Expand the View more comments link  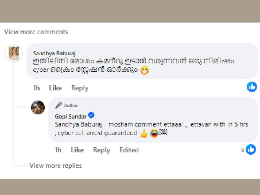[x=36, y=32]
